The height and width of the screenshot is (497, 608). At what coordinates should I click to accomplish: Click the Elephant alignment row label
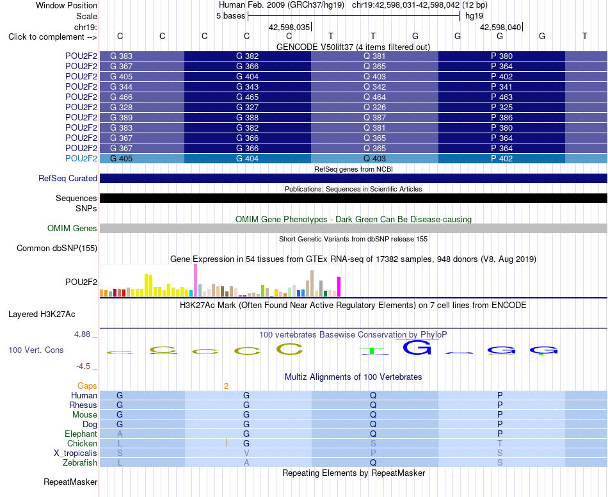coord(81,434)
